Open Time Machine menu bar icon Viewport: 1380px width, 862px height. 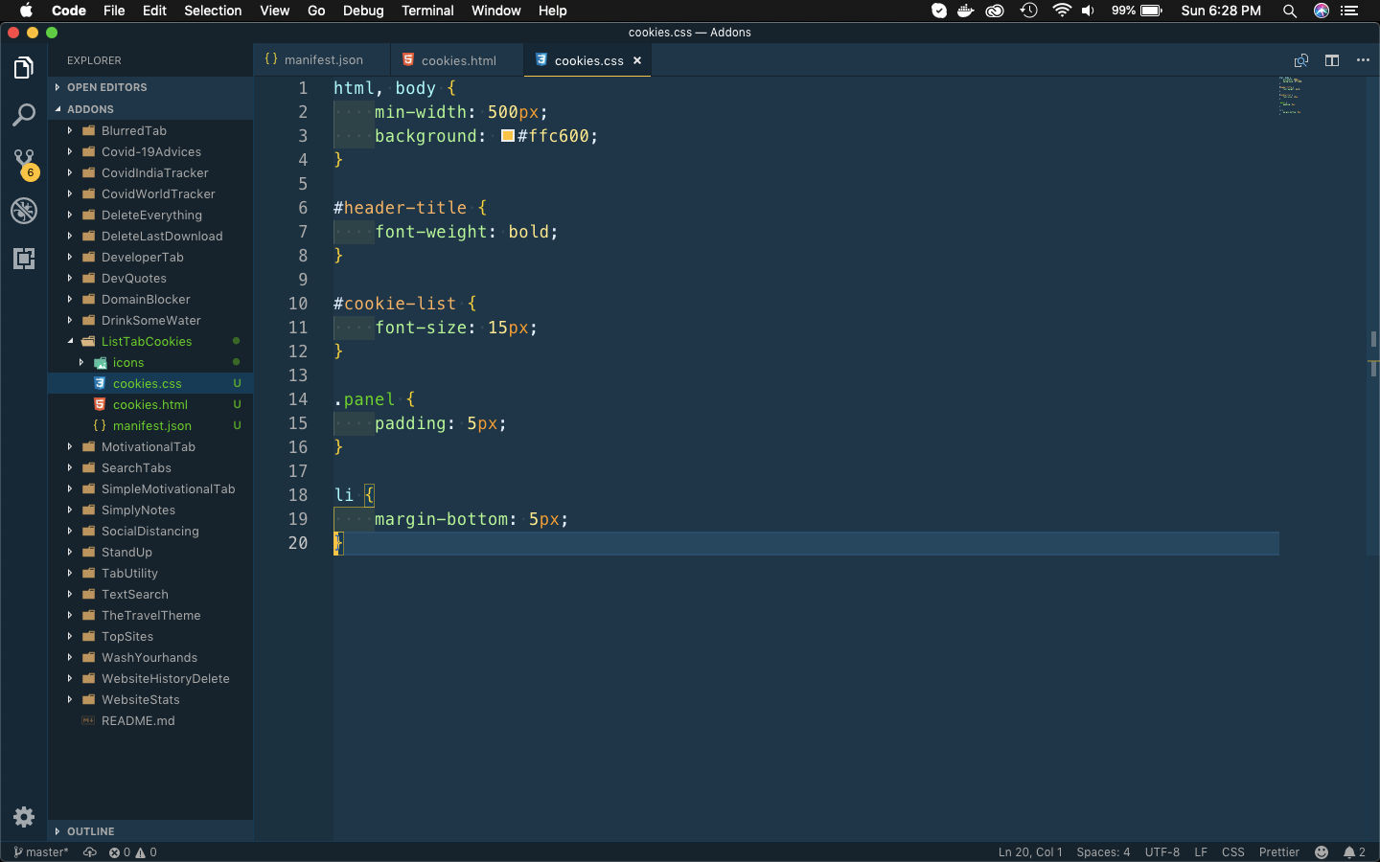click(x=1028, y=11)
